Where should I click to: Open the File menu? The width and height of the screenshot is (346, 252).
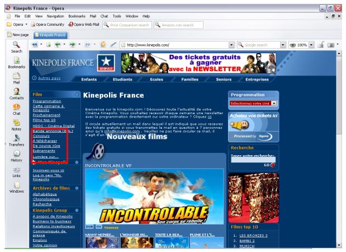pos(17,16)
